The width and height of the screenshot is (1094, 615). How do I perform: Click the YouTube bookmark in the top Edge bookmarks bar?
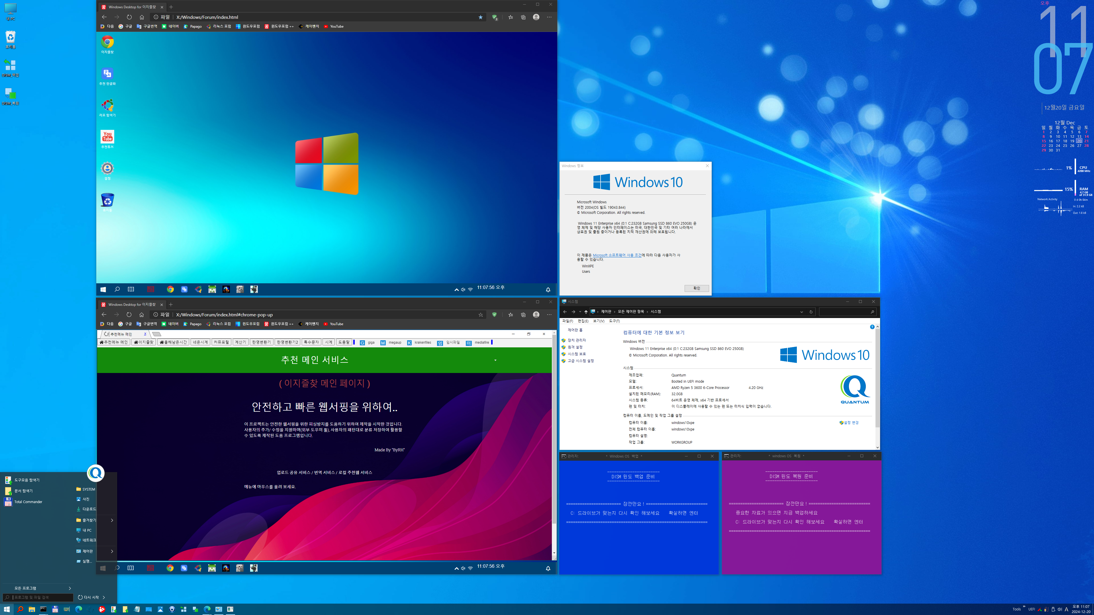tap(333, 26)
